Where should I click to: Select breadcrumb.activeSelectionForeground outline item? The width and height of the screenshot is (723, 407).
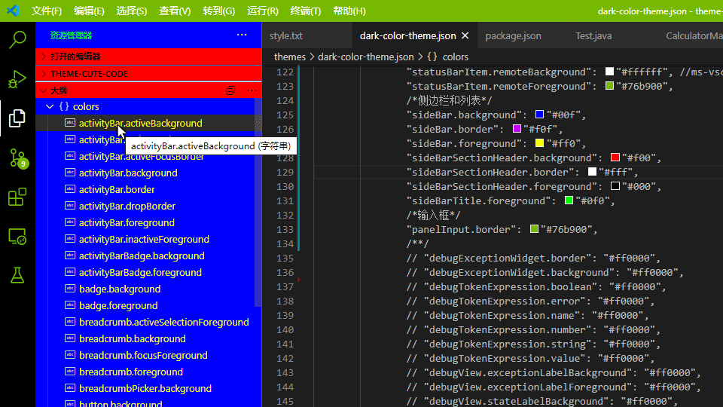click(x=145, y=322)
